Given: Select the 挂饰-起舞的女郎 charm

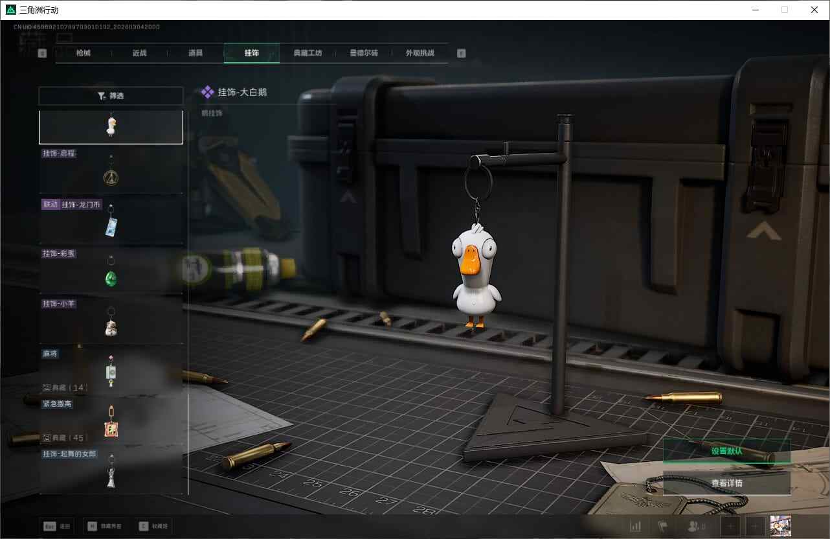Looking at the screenshot, I should [111, 472].
